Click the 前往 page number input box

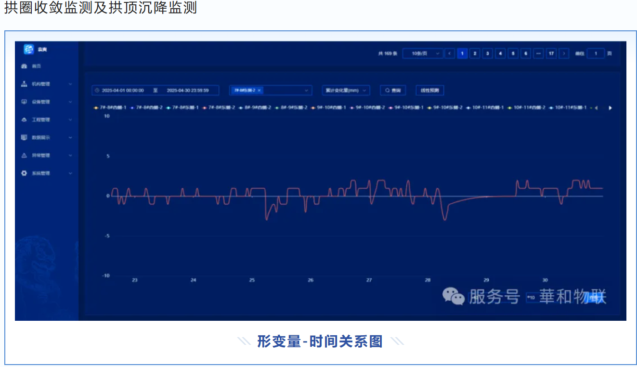(x=596, y=53)
